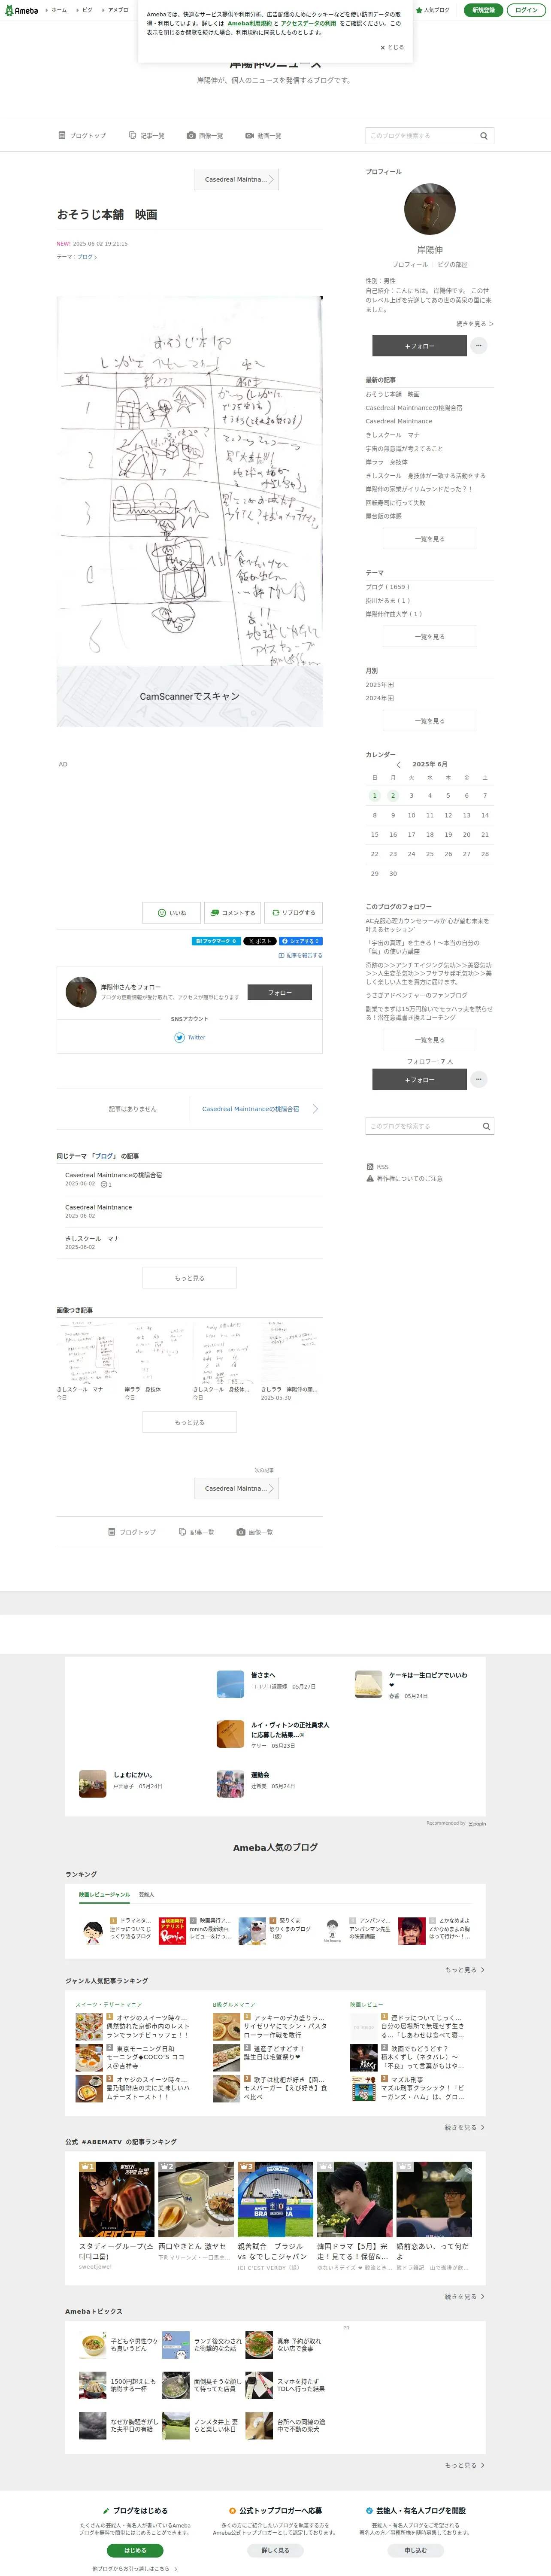Focus the top blog search field
Screen dimensions: 551x2576
tap(421, 136)
